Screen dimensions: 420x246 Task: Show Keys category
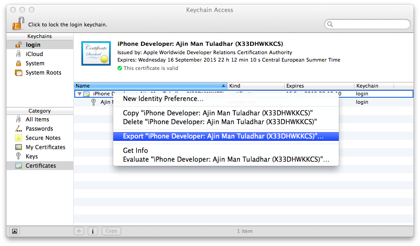[40, 157]
